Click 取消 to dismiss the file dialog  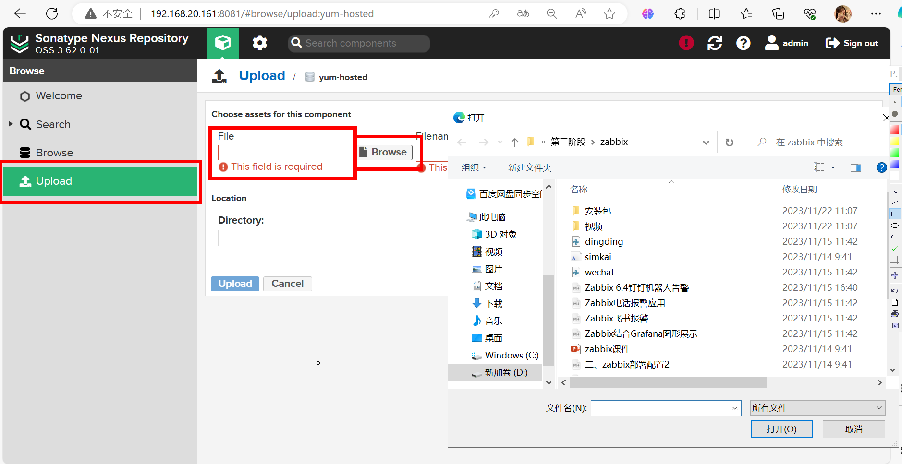[x=853, y=429]
